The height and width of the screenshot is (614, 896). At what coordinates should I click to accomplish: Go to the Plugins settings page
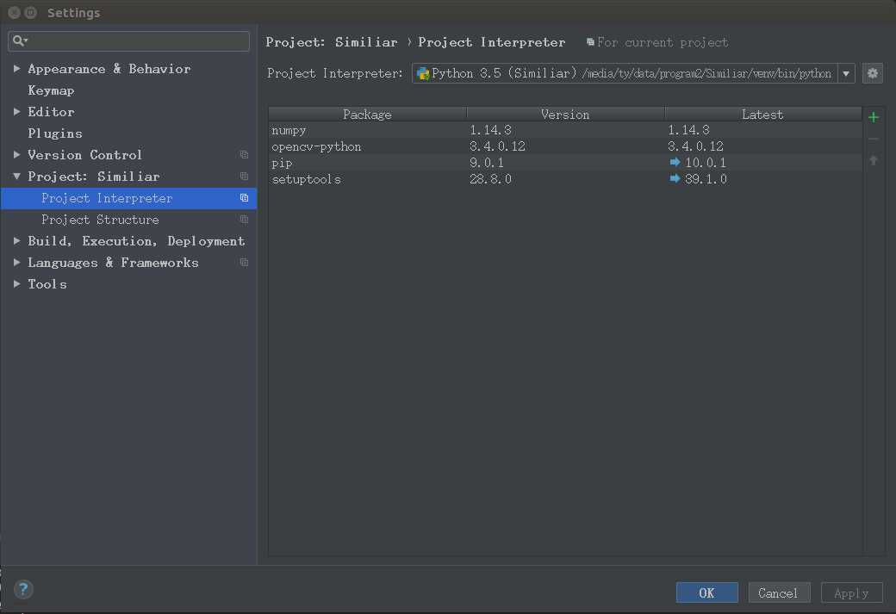click(x=55, y=133)
